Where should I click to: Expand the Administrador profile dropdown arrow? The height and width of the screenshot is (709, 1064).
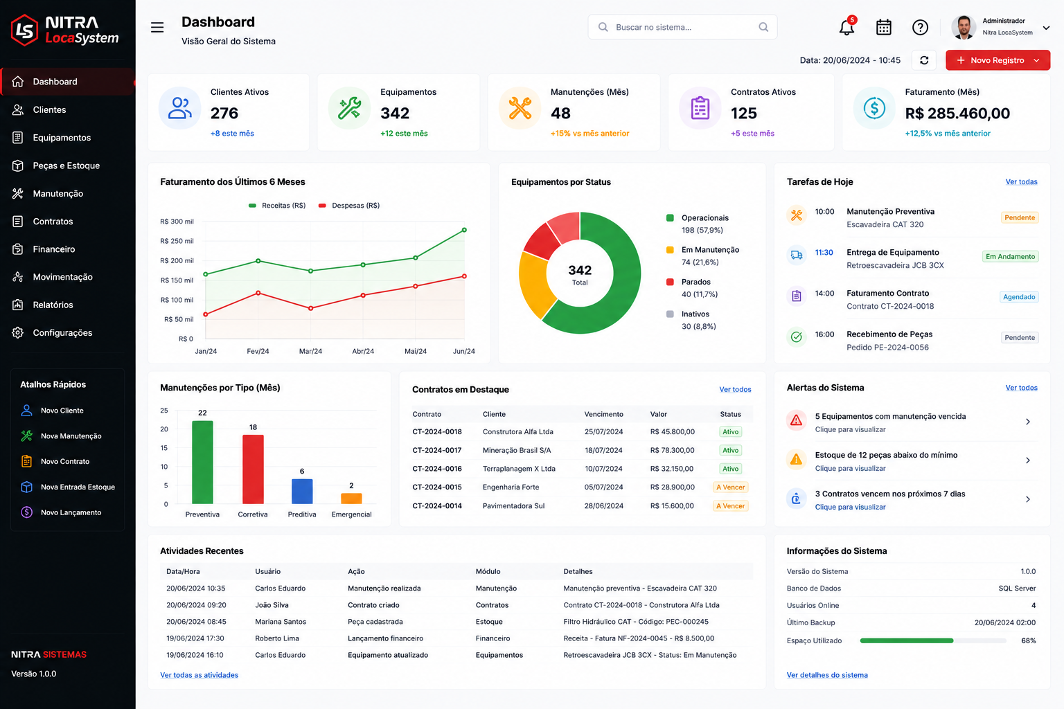[x=1046, y=28]
